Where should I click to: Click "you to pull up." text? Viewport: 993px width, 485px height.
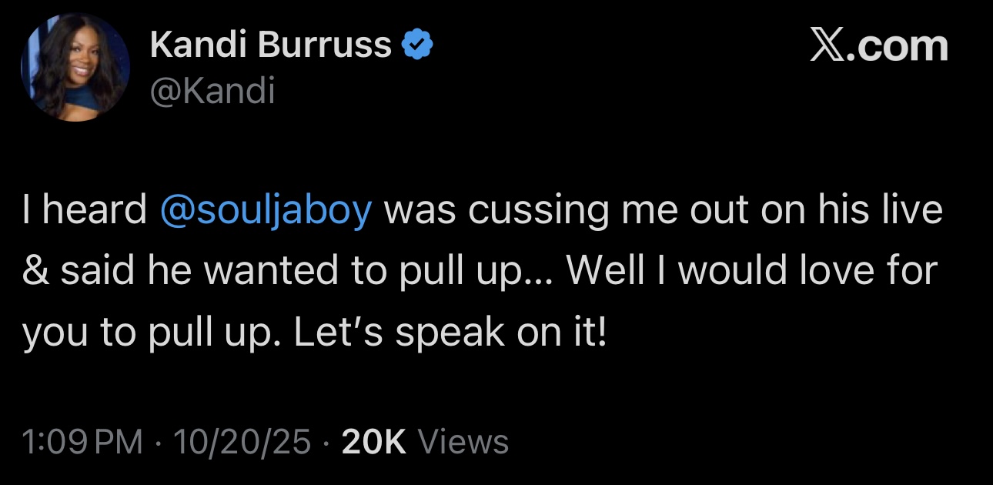click(x=149, y=333)
